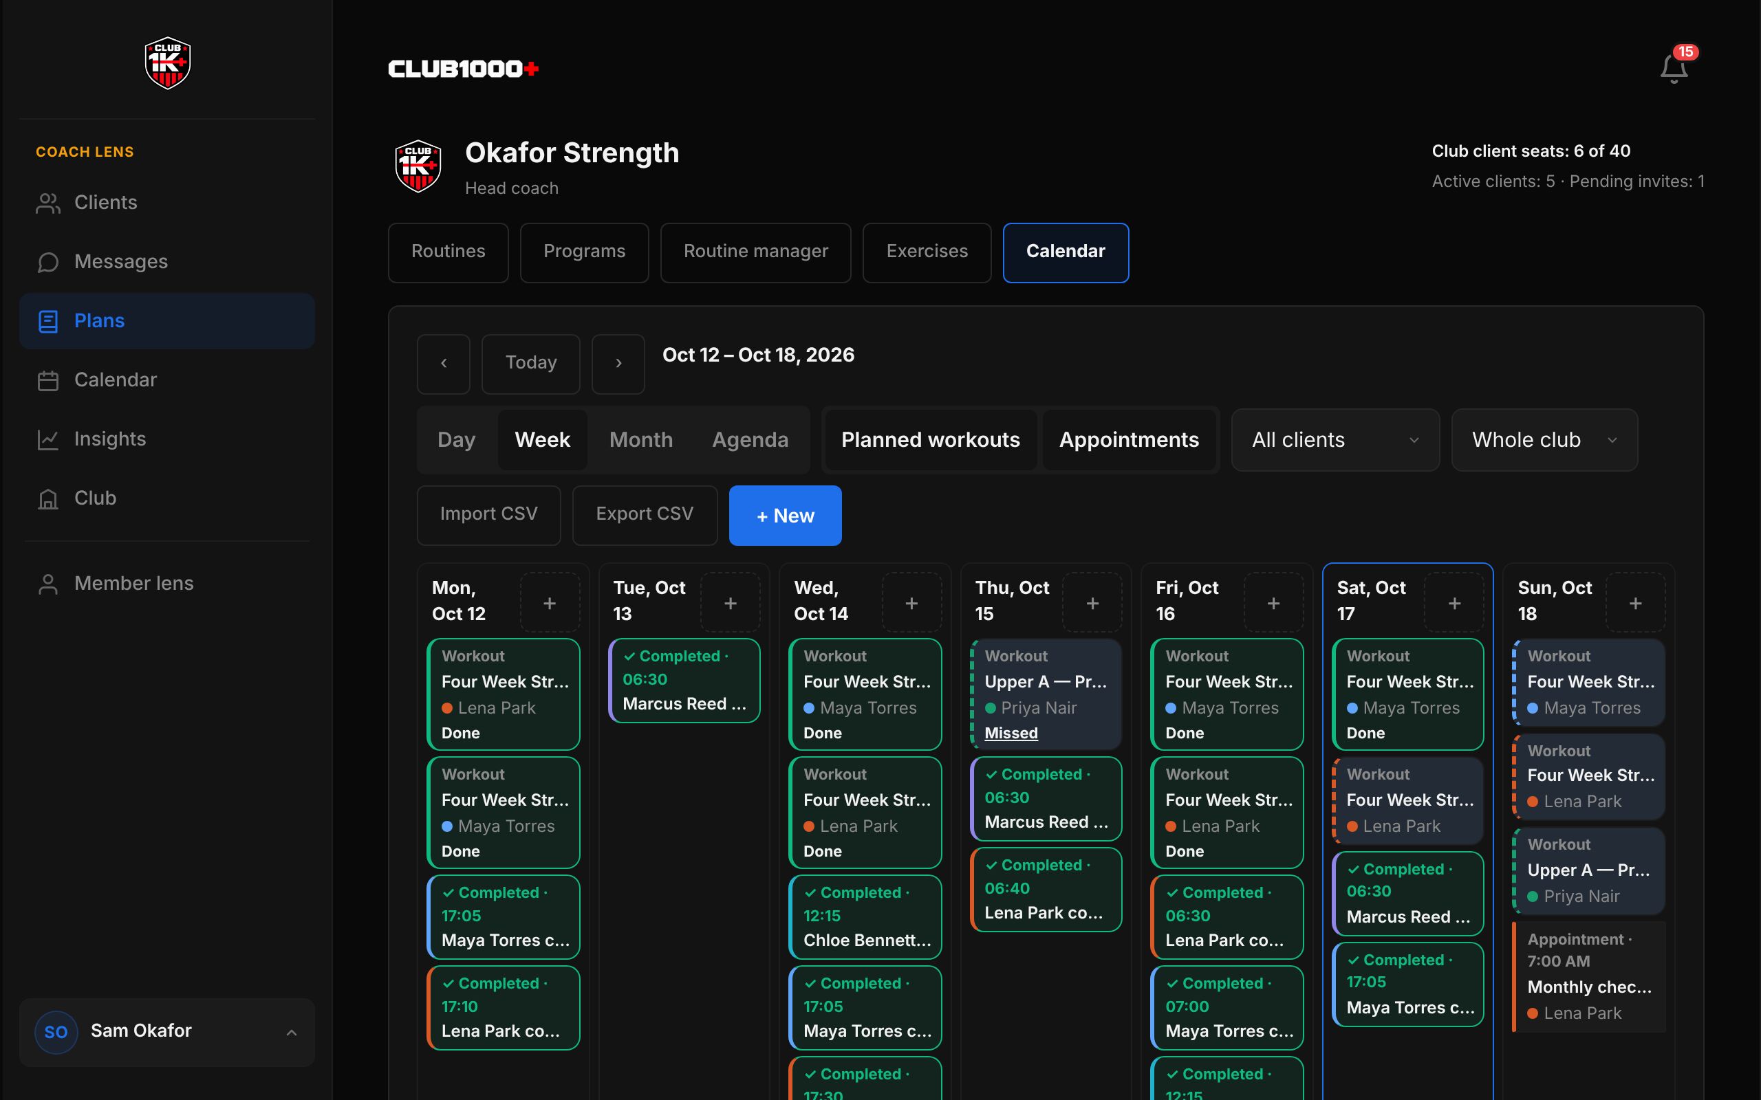Click Import CSV
Screen dimensions: 1761x1100
pos(489,515)
